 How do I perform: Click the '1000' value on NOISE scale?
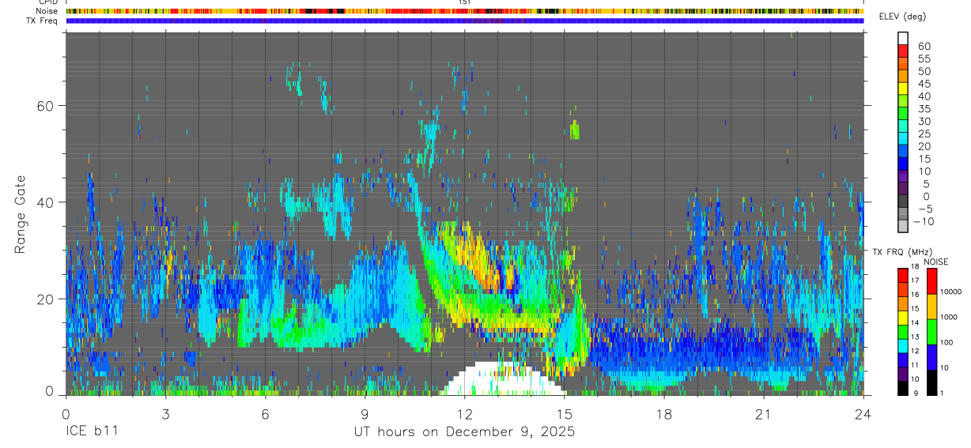[x=950, y=317]
